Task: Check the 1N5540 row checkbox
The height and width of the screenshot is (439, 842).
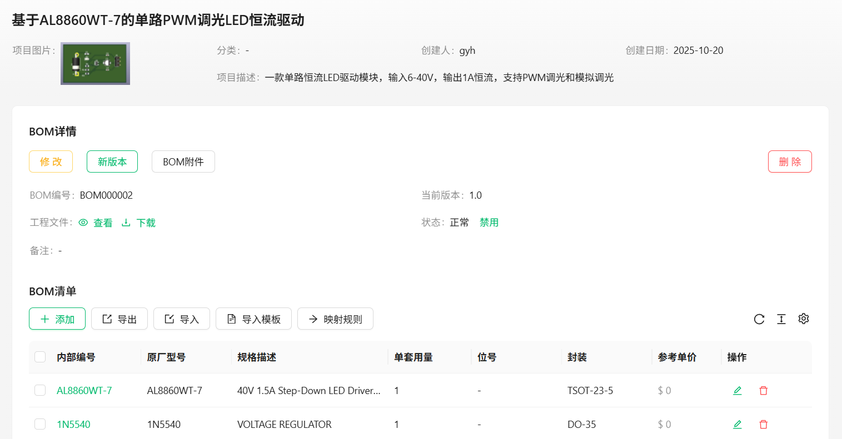Action: 40,425
